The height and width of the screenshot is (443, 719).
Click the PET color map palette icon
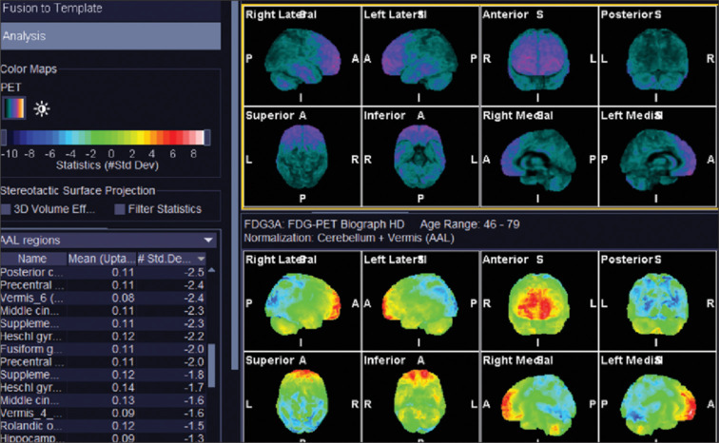pyautogui.click(x=14, y=108)
